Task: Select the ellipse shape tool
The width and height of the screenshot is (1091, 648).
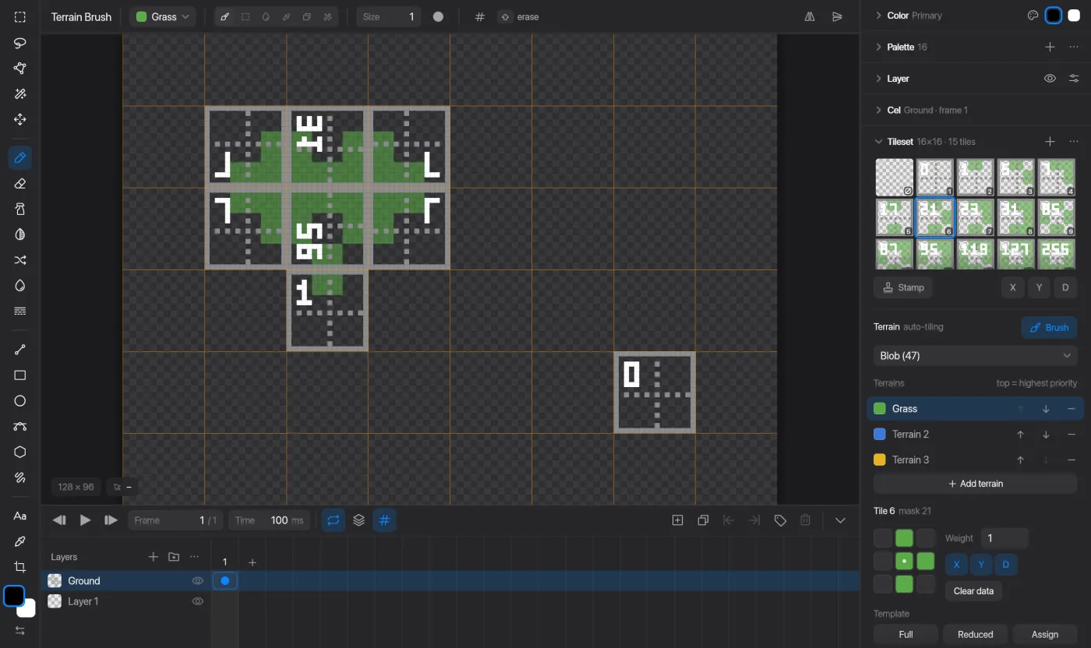Action: pyautogui.click(x=20, y=401)
